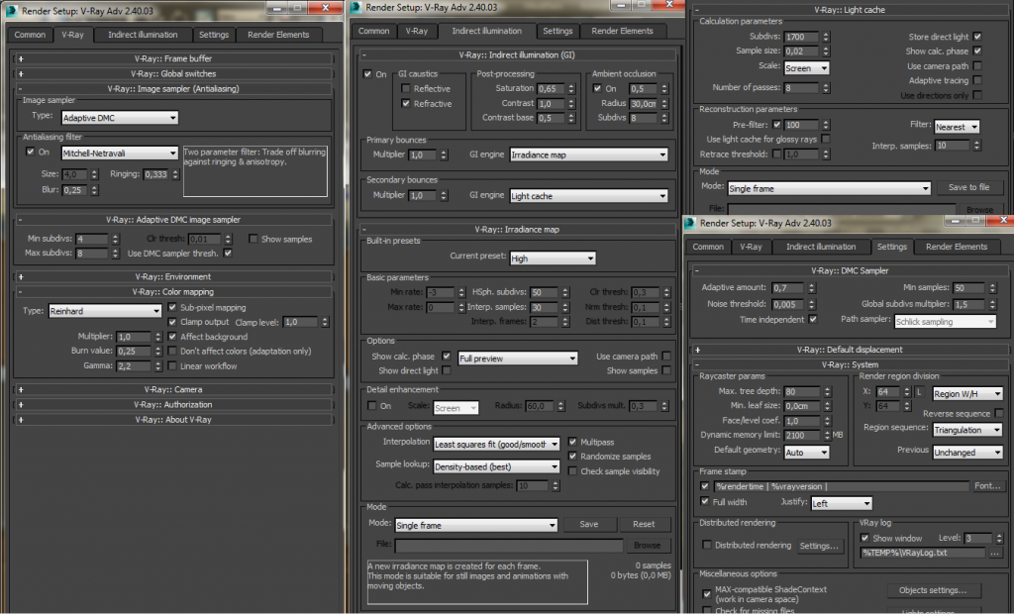The width and height of the screenshot is (1014, 614).
Task: Enable Linear workflow checkbox
Action: 172,366
